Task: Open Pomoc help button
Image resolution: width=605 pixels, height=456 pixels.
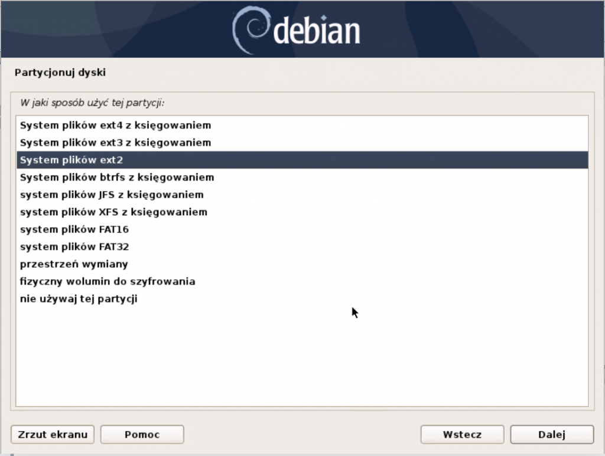Action: pos(142,435)
